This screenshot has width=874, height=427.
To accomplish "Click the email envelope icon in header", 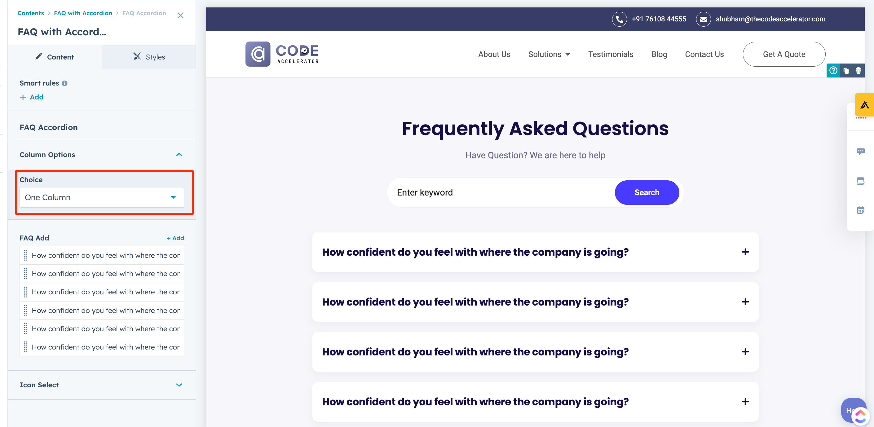I will [703, 19].
